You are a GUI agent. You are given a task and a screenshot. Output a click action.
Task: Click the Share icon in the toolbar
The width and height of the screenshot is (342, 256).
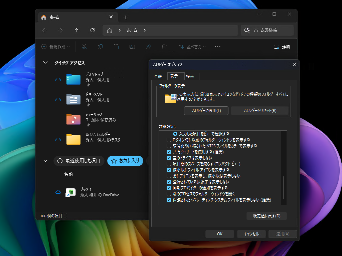(x=148, y=47)
